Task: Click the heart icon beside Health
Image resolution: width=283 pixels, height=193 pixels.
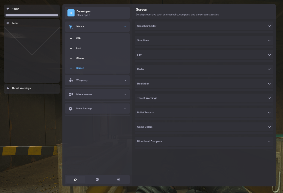Action: [8, 9]
